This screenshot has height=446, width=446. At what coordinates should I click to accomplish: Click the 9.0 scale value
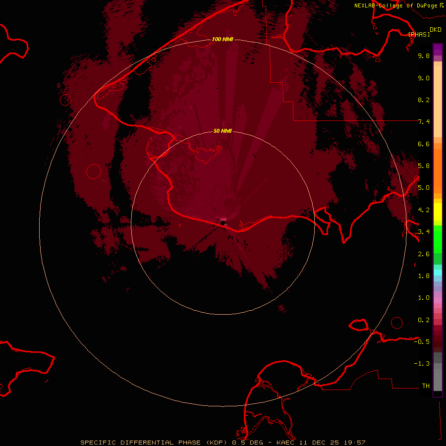point(424,78)
